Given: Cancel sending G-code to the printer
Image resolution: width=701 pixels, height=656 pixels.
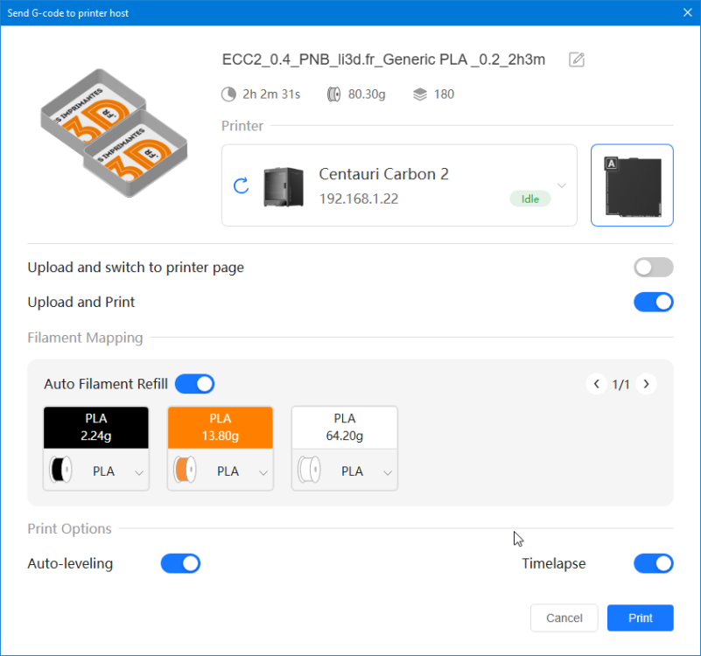Looking at the screenshot, I should pyautogui.click(x=564, y=618).
